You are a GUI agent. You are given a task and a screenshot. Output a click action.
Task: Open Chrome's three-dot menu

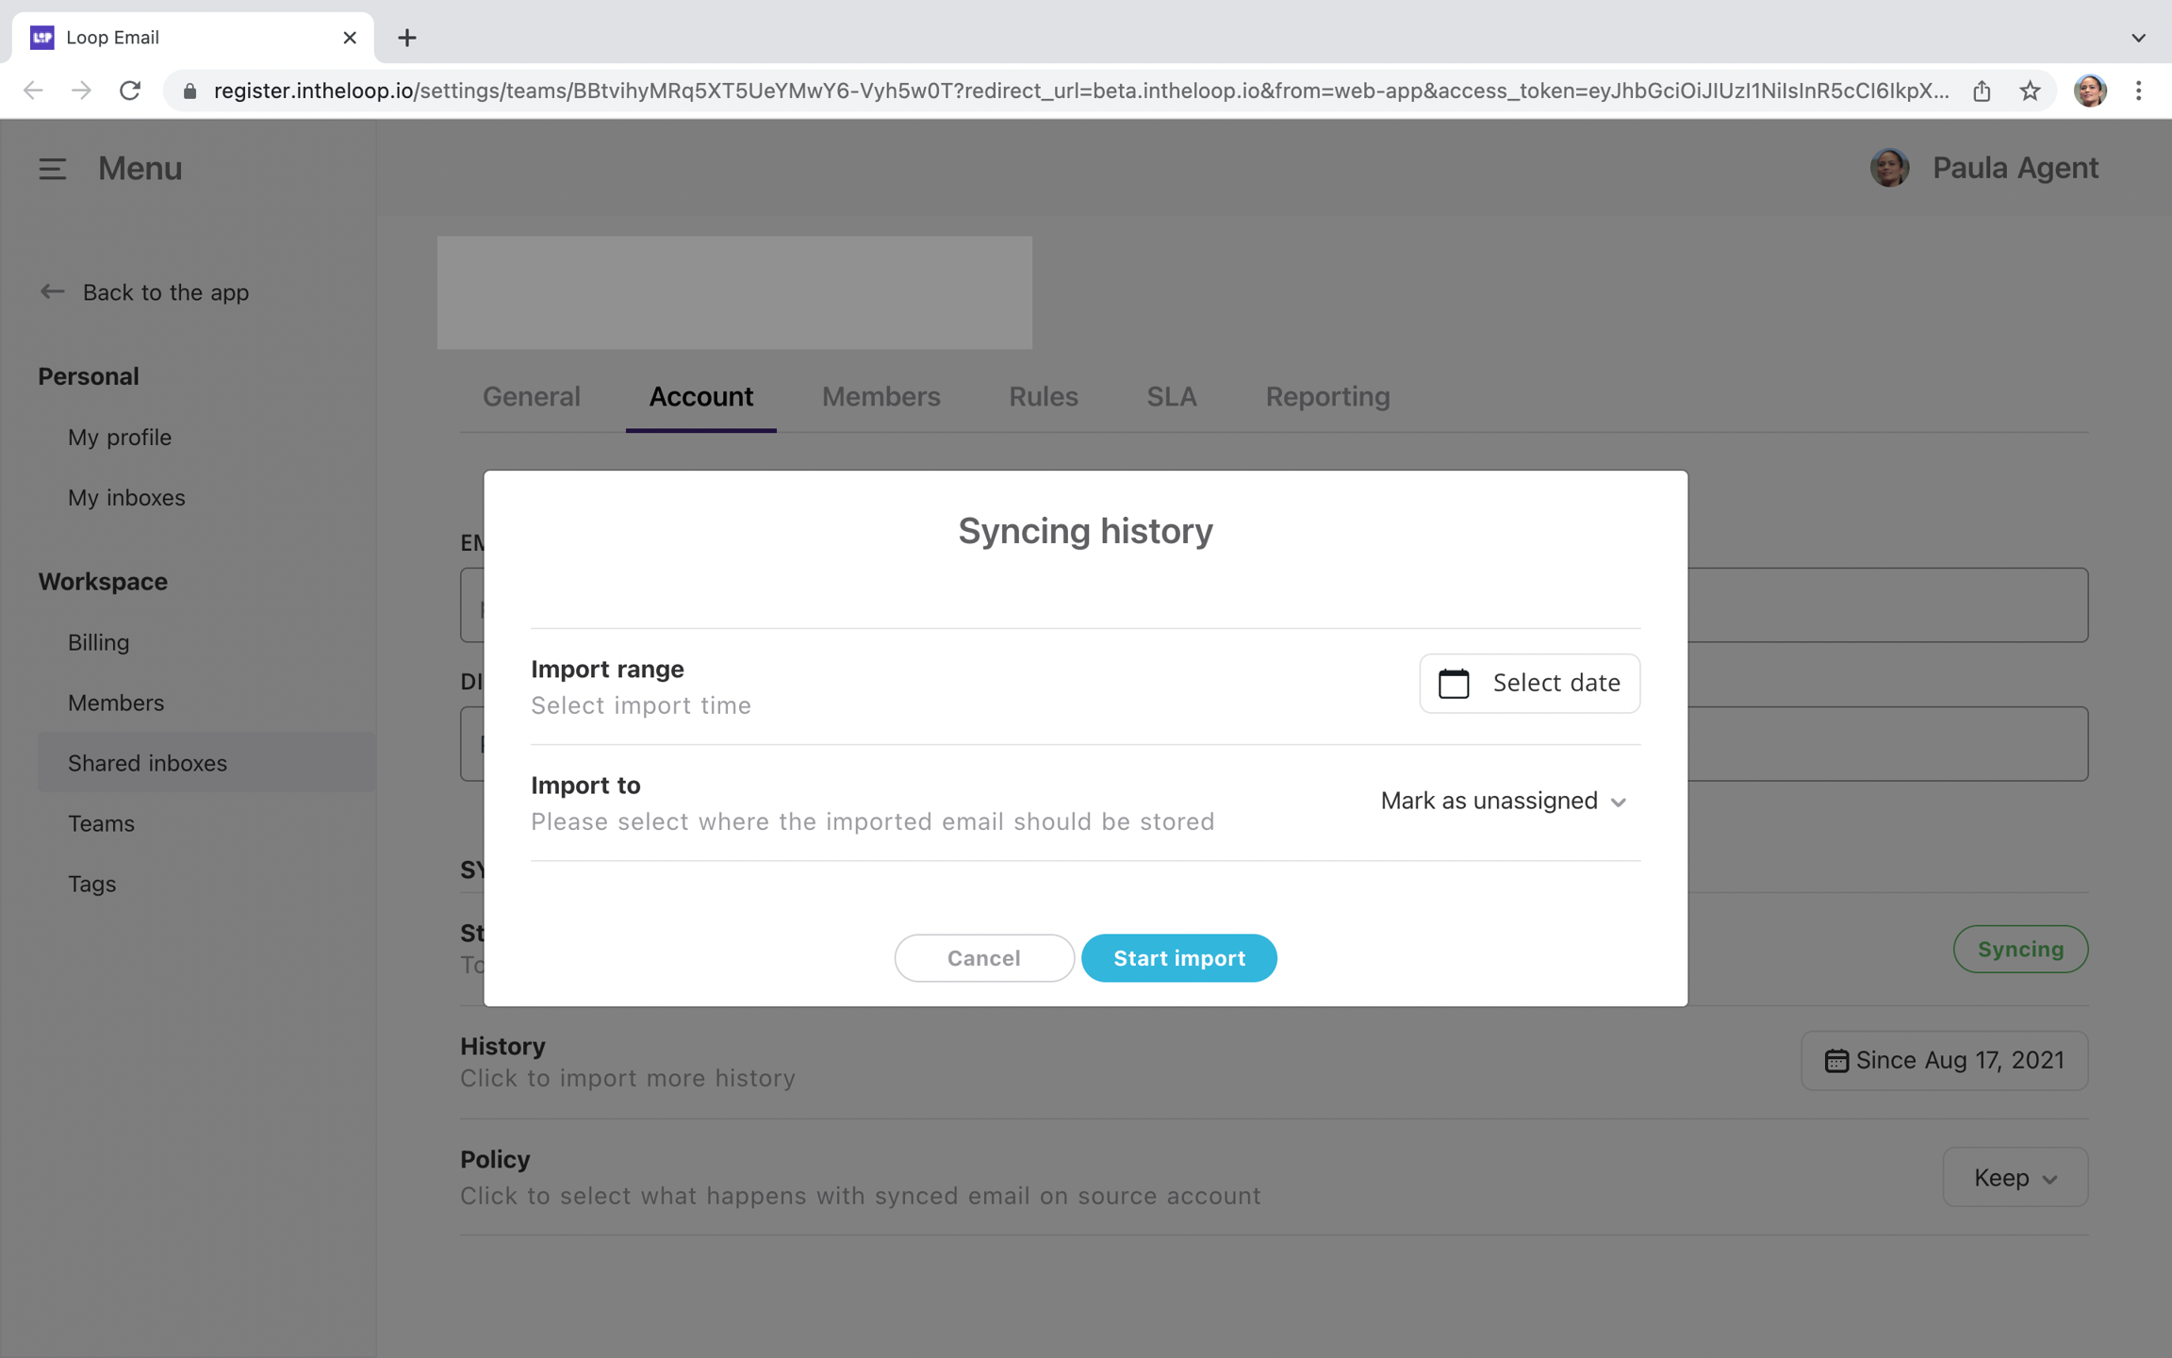pos(2138,91)
